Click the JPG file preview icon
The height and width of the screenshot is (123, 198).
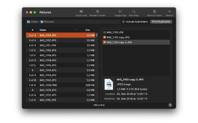tap(109, 84)
